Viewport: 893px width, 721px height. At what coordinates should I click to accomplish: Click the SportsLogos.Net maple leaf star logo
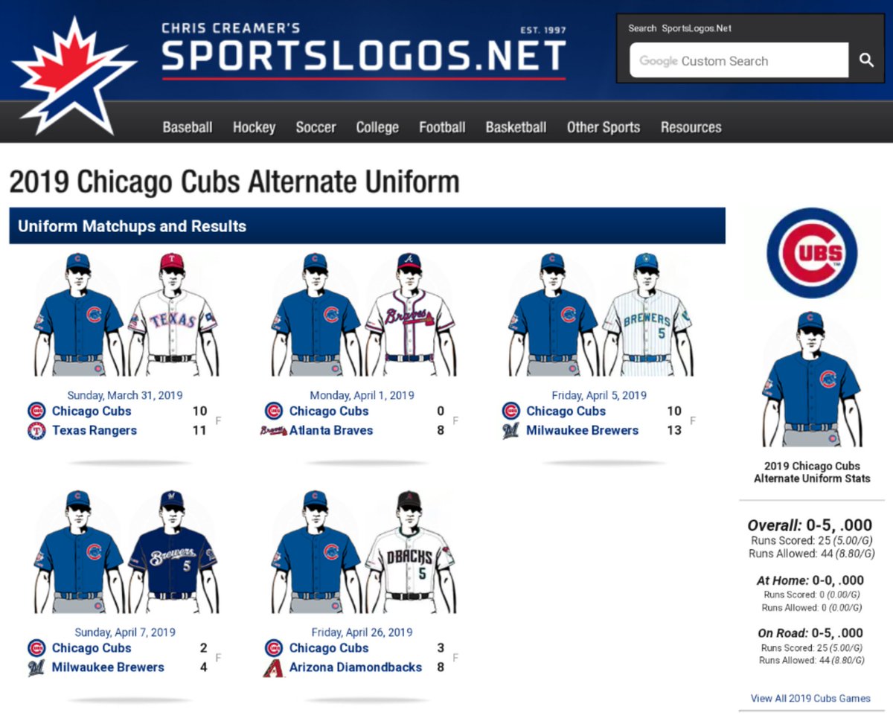coord(74,76)
